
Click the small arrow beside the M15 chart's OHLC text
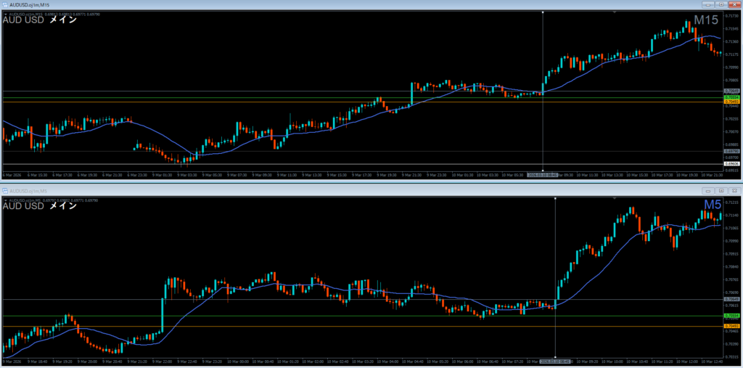tap(4, 15)
